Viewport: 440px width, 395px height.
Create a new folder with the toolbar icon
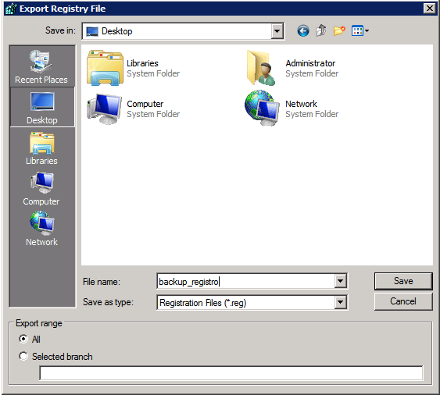tap(339, 31)
